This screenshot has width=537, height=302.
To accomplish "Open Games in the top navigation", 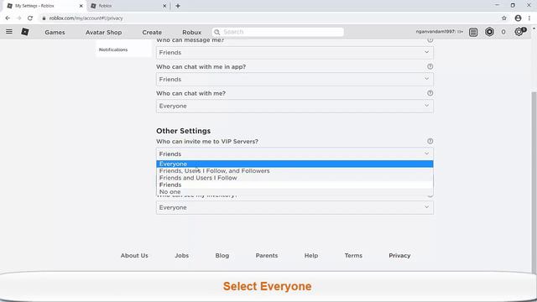I will click(x=55, y=32).
